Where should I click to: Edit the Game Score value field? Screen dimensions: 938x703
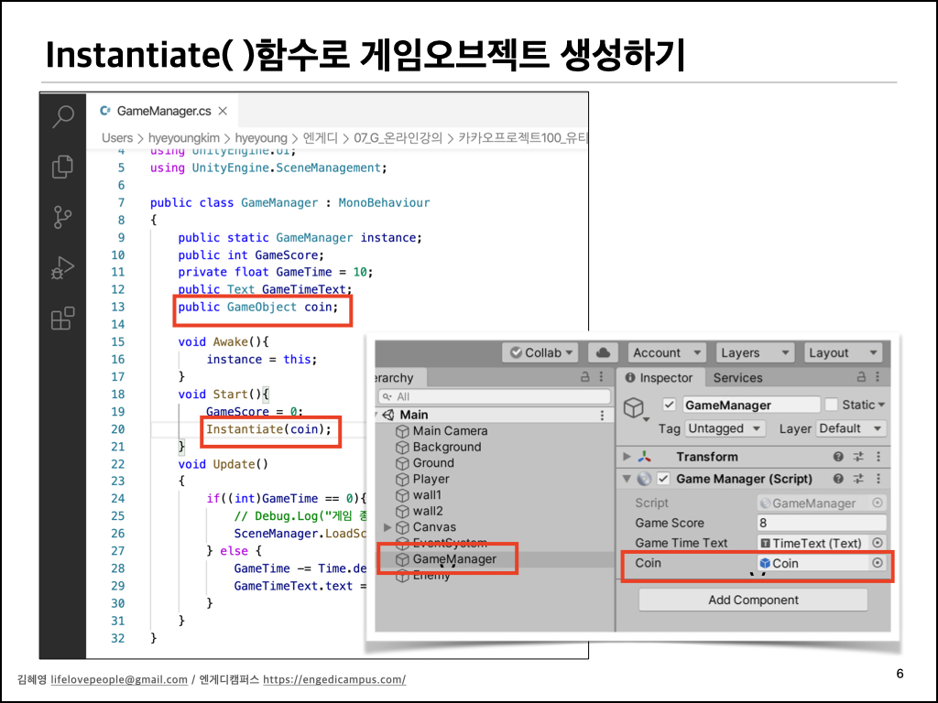tap(822, 523)
